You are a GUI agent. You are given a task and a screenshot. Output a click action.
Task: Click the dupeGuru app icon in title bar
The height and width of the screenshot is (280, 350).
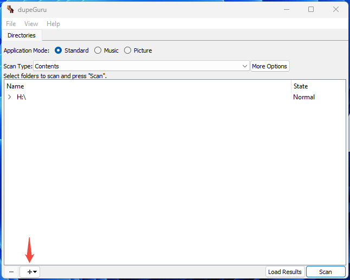tap(10, 10)
